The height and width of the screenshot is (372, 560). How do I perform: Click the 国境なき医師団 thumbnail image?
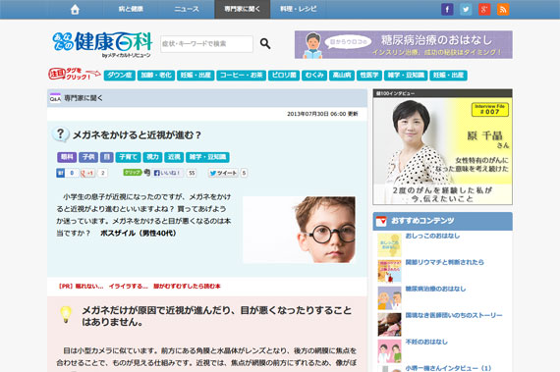click(389, 325)
